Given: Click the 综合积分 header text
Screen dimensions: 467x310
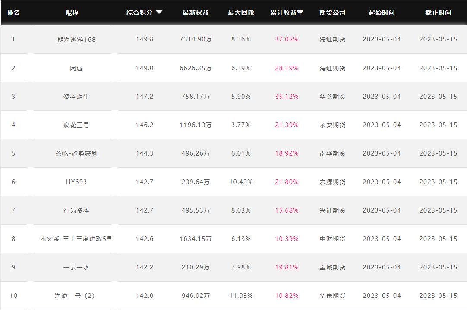Looking at the screenshot, I should [x=139, y=13].
